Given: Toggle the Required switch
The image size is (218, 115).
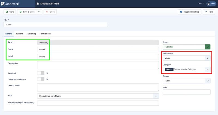Looking at the screenshot, I should tap(41, 73).
